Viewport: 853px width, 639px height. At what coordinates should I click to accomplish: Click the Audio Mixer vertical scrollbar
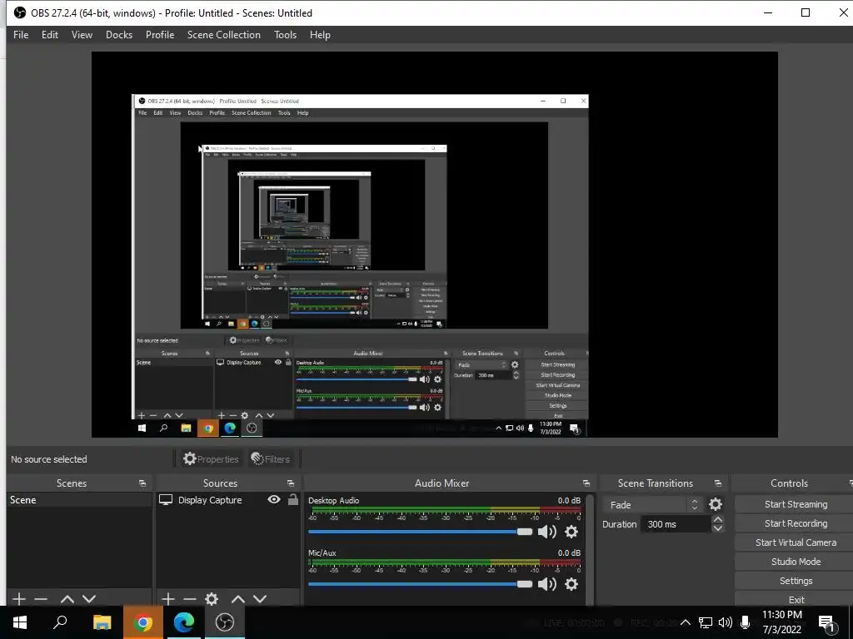pos(591,548)
